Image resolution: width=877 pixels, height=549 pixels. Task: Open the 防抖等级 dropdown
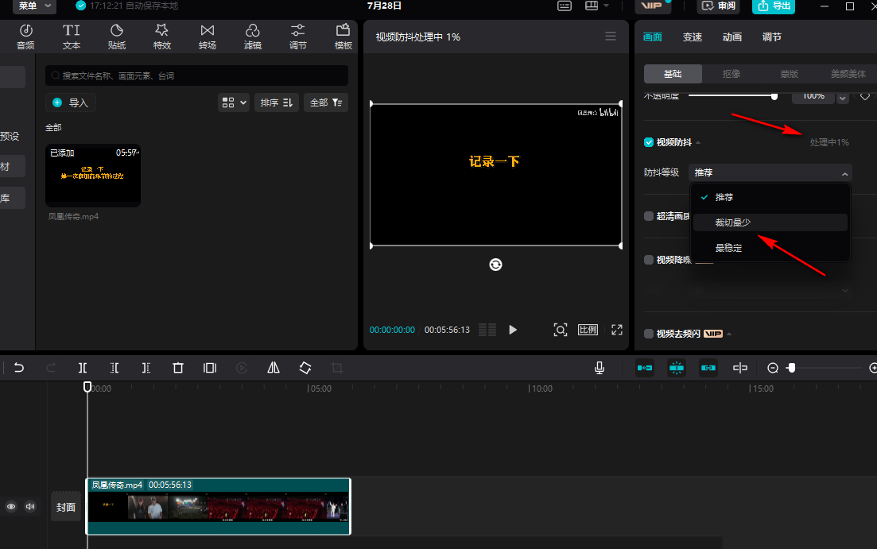(770, 173)
